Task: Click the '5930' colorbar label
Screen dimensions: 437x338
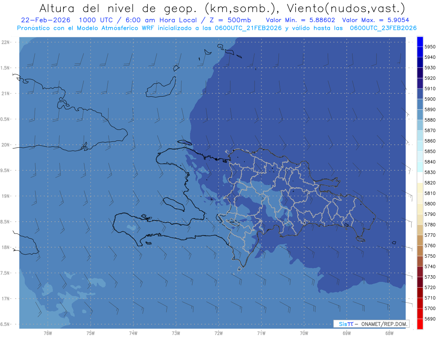Action: (430, 68)
